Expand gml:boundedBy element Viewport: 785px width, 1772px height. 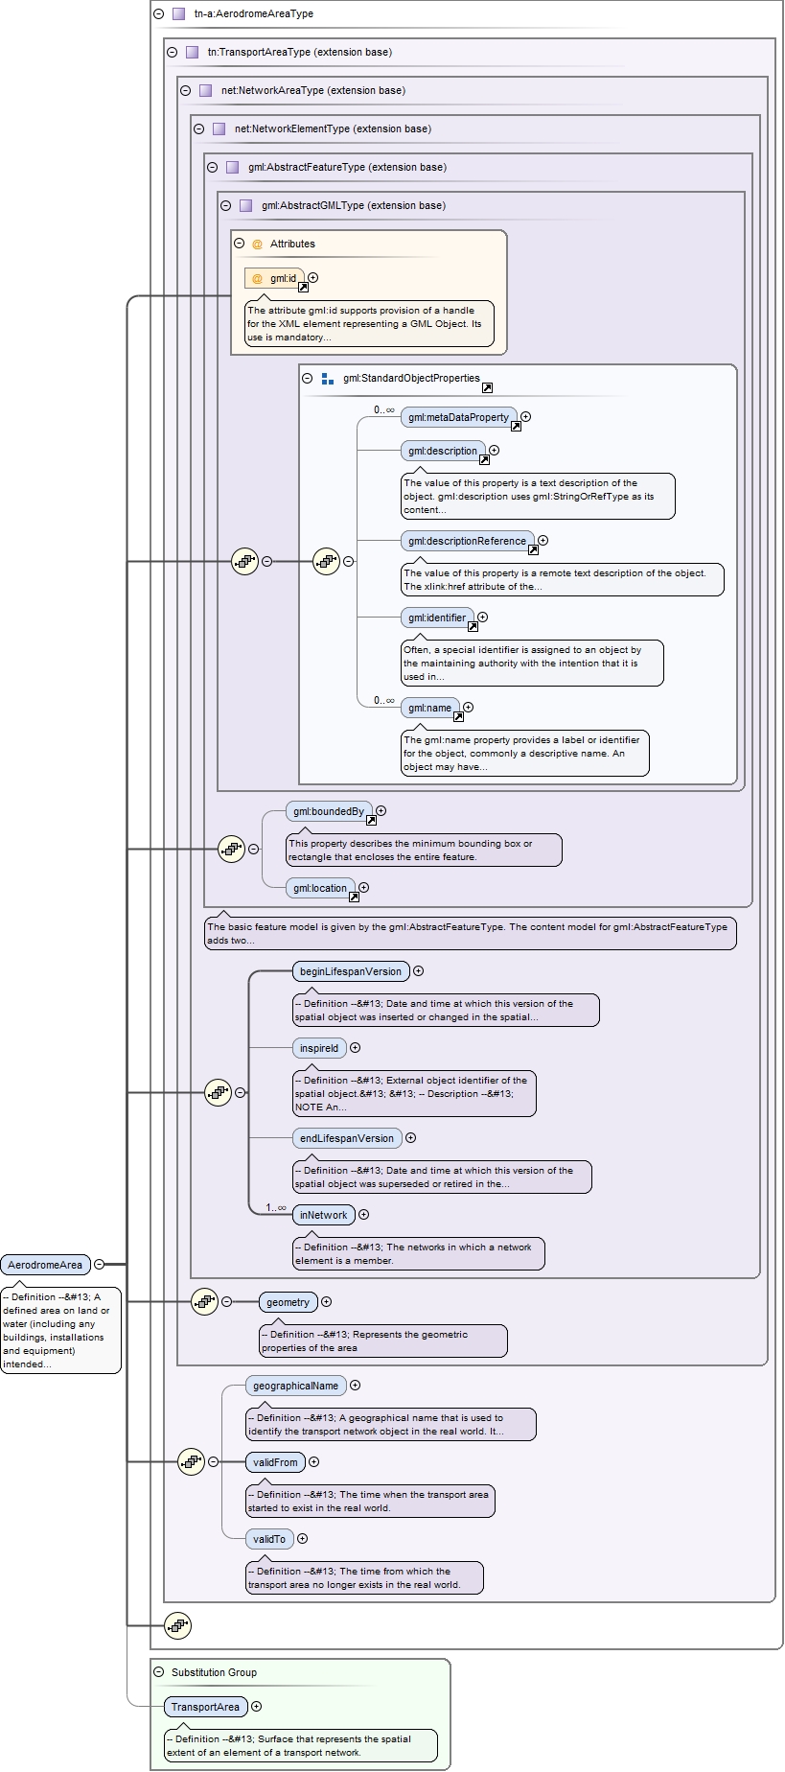(x=381, y=811)
